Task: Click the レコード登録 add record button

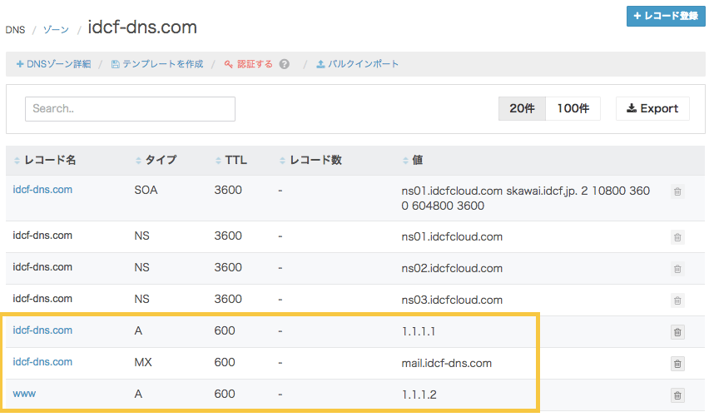Action: coord(666,17)
